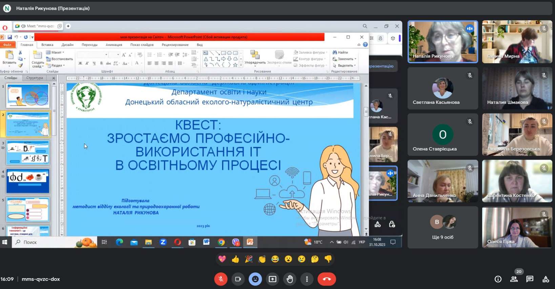555x289 pixels.
Task: Toggle the emoji reactions panel button
Action: pyautogui.click(x=255, y=279)
